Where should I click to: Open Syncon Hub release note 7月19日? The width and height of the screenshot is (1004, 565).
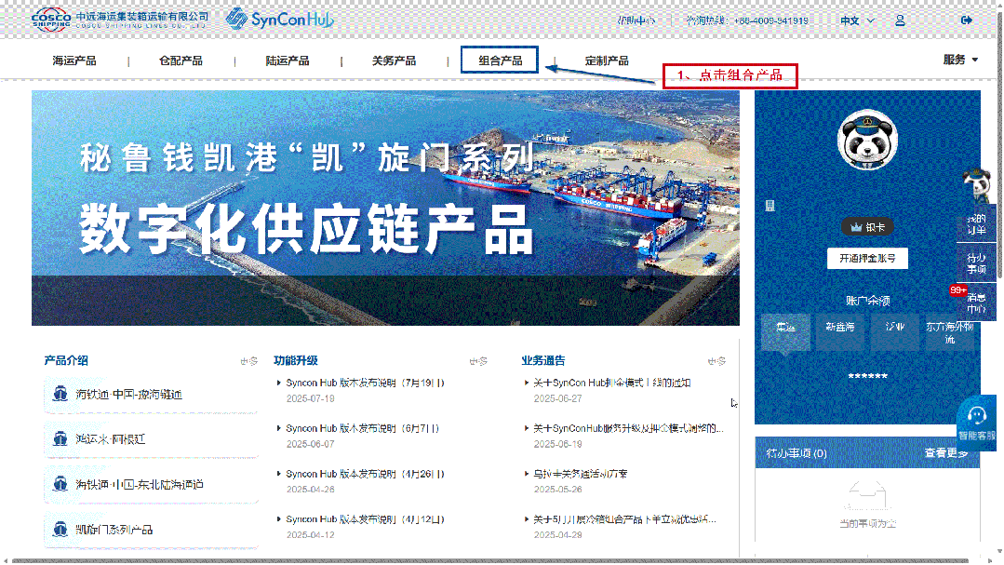[365, 383]
